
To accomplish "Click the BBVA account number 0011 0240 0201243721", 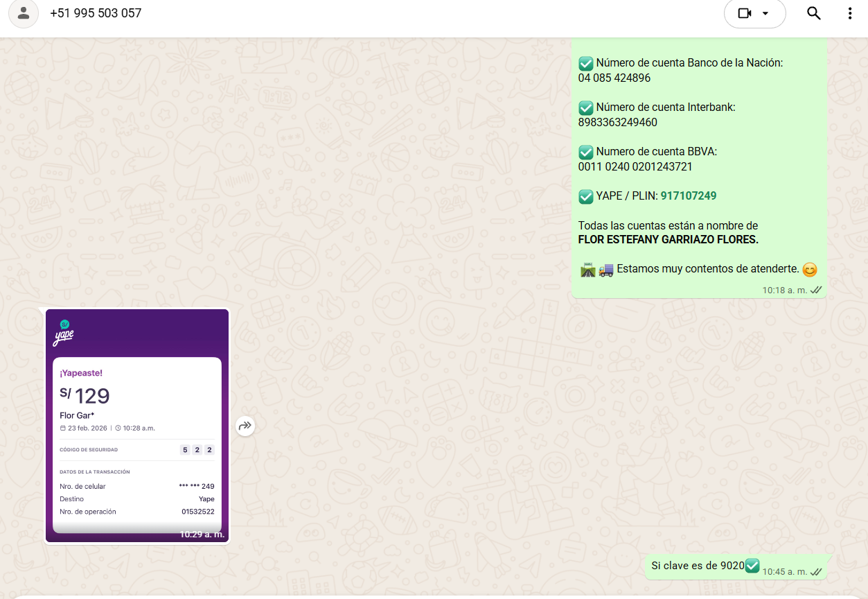I will pyautogui.click(x=635, y=167).
